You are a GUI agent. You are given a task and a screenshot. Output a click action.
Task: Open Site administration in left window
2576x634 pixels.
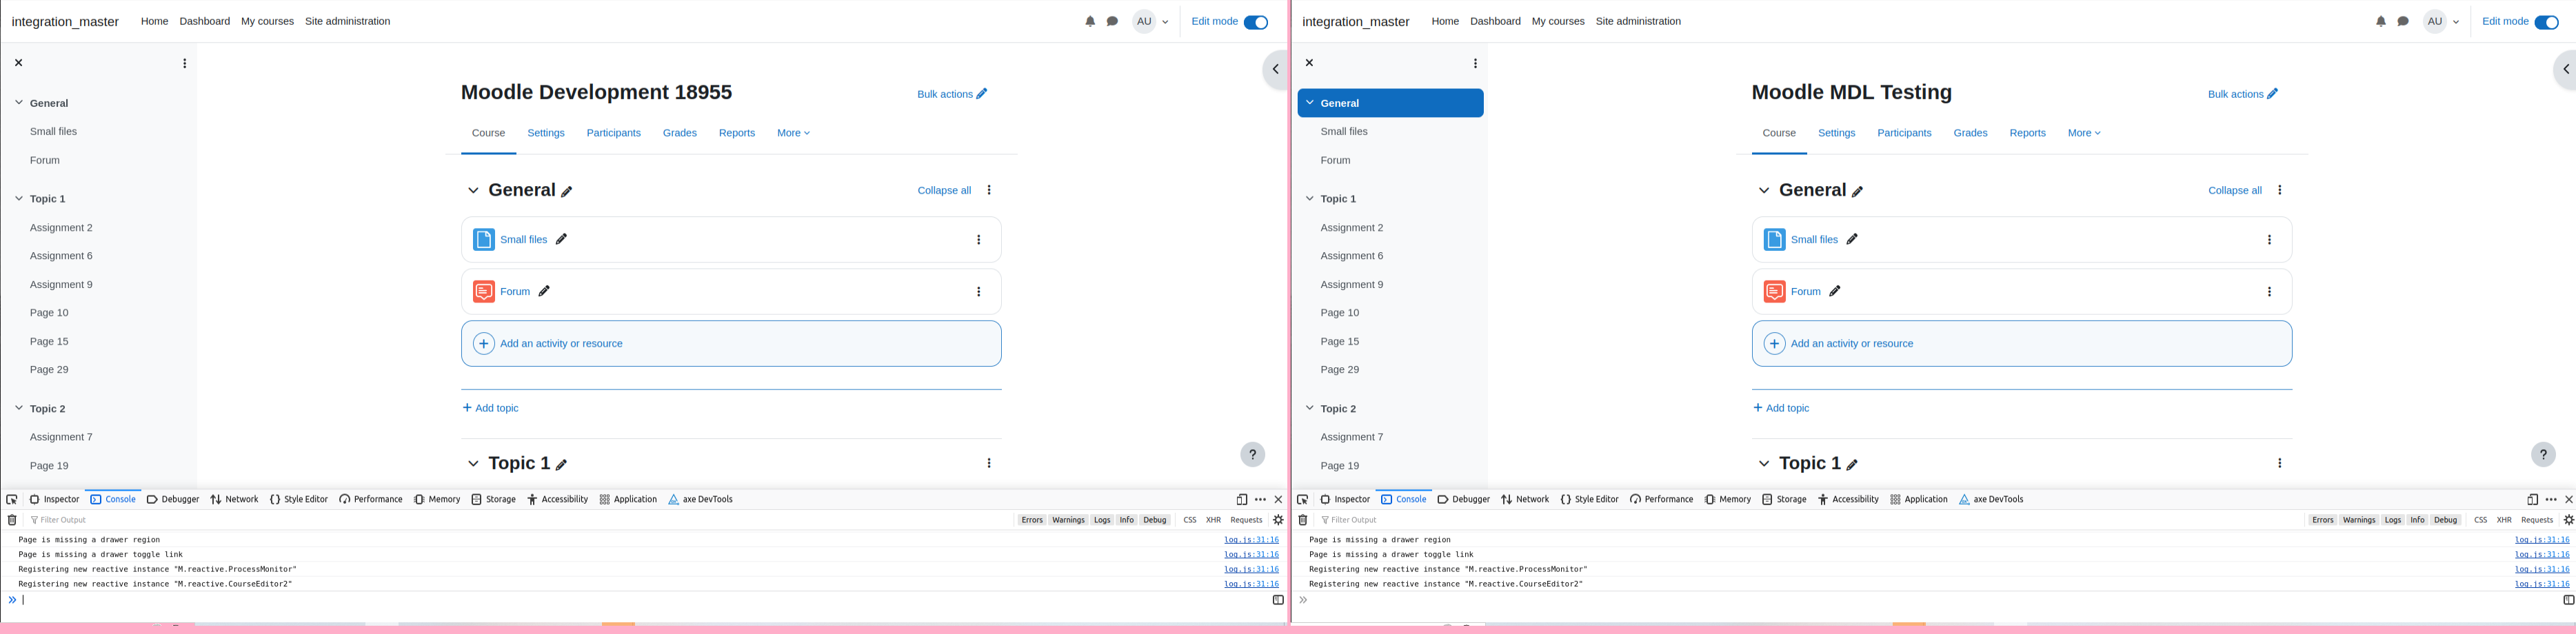click(347, 21)
